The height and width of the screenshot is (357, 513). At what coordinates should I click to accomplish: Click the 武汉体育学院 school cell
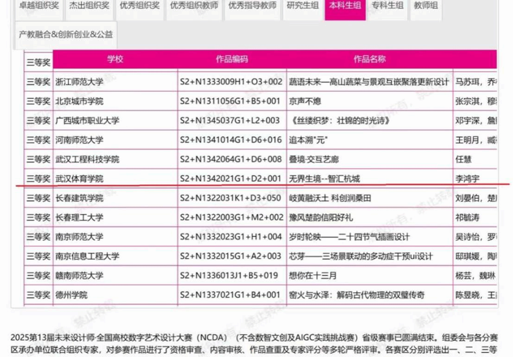tap(79, 178)
